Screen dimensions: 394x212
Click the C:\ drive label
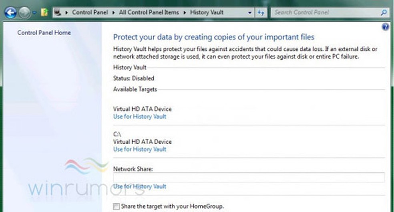(x=117, y=134)
